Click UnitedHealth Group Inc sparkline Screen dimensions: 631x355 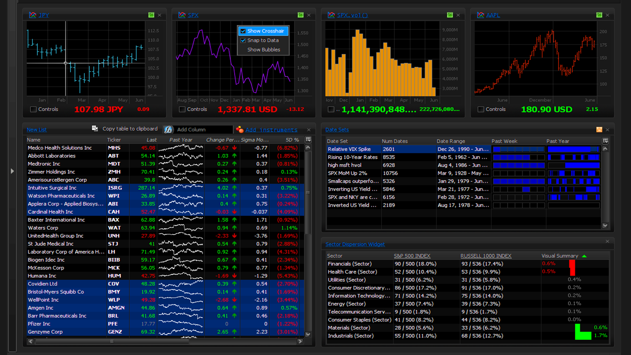pos(181,236)
